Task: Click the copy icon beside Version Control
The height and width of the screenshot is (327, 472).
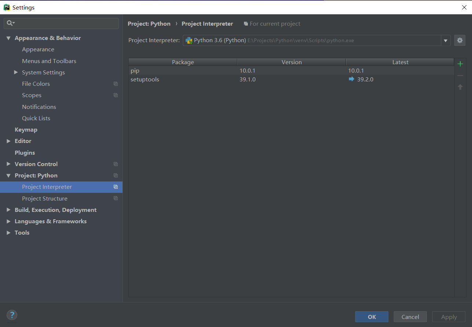Action: [x=116, y=164]
